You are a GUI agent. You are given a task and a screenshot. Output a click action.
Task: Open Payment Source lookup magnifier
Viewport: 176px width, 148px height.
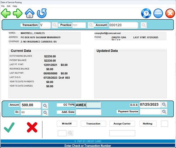point(164,112)
